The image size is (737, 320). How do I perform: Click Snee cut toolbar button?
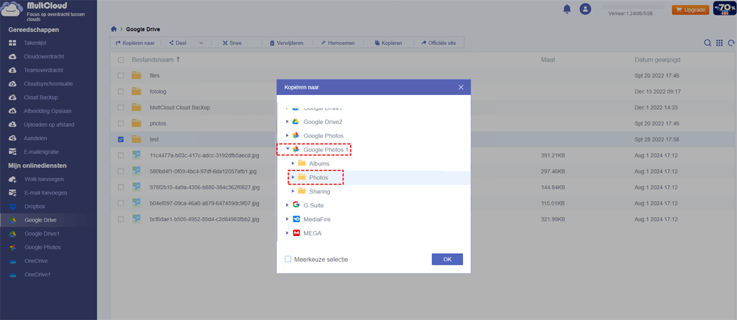(232, 43)
